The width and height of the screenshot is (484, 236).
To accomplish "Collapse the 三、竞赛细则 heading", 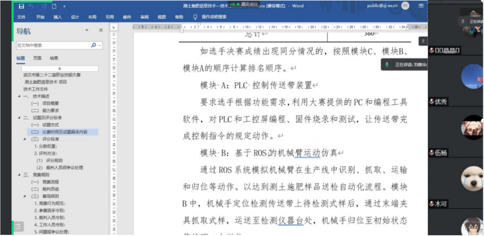I will 19,175.
